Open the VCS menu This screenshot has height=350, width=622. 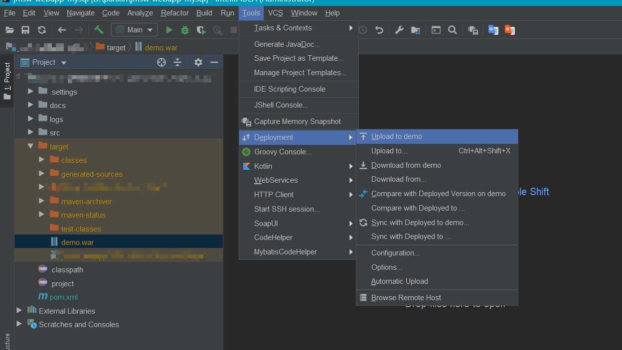click(275, 13)
